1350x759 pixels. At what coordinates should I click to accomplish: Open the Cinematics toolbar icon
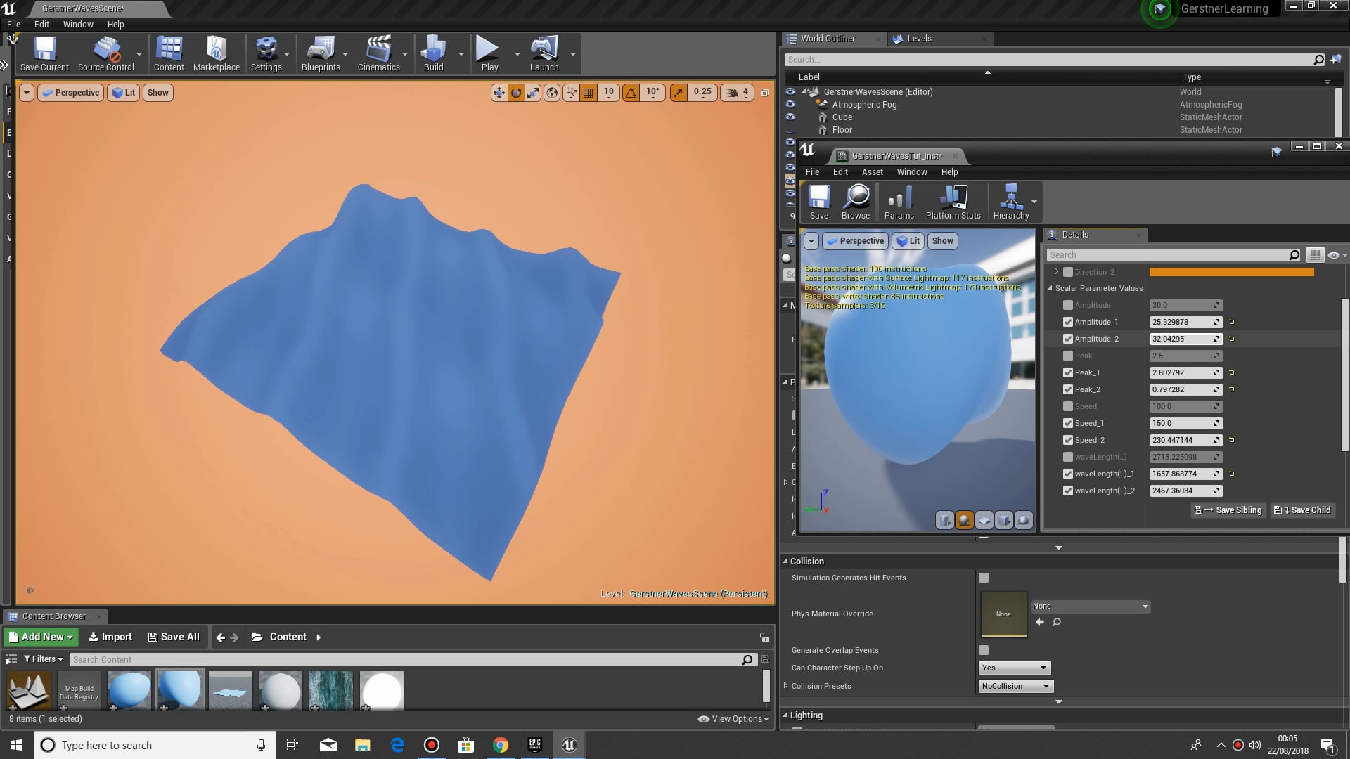378,54
